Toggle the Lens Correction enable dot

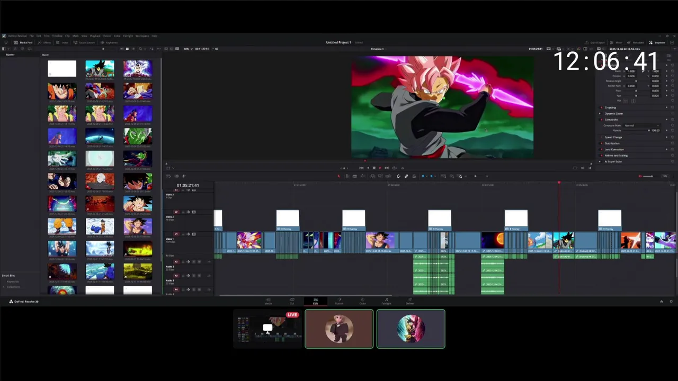pos(601,149)
